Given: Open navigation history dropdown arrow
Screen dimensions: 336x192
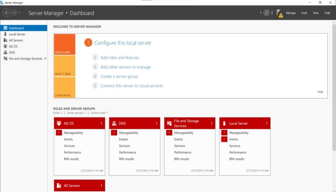Looking at the screenshot, I should click(x=20, y=13).
